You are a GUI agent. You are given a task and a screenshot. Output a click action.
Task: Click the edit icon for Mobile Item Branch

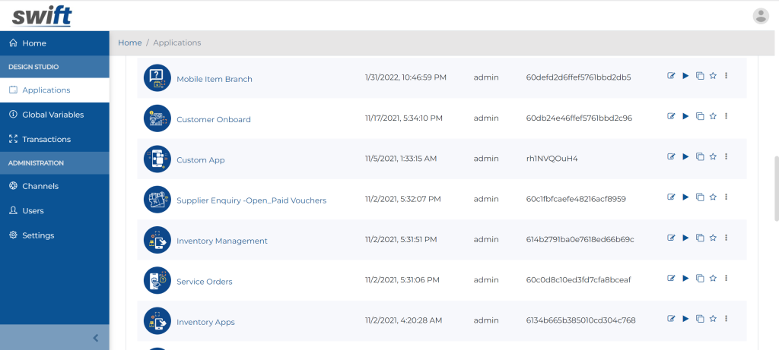671,76
